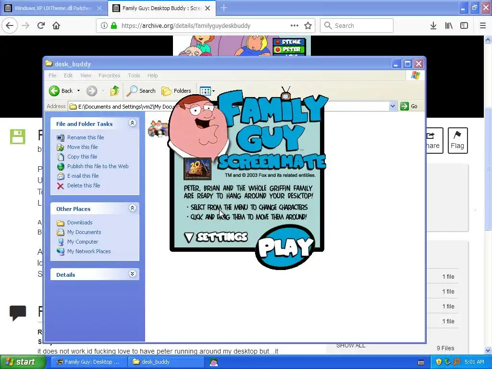Click the 20th Century Fox logo

[x=197, y=169]
